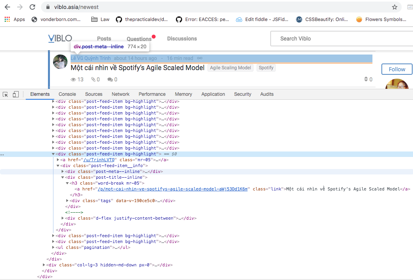Switch to the Console tab
The width and height of the screenshot is (413, 280).
coord(67,94)
